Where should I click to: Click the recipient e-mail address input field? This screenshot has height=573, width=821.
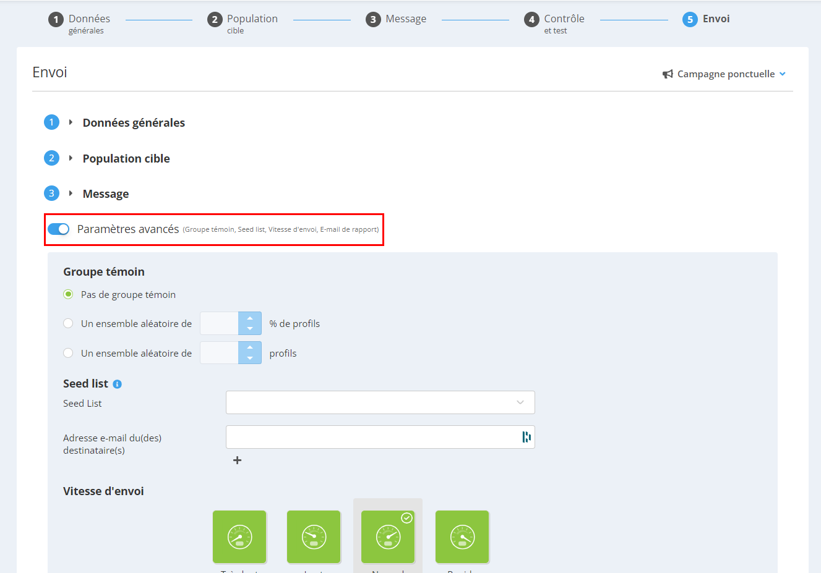coord(373,437)
